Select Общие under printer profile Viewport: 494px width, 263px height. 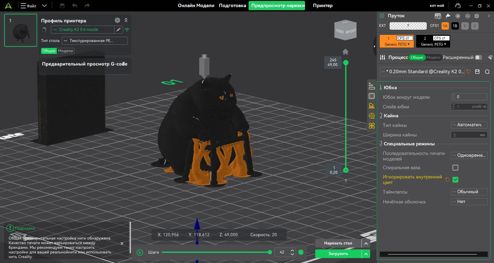pos(49,51)
